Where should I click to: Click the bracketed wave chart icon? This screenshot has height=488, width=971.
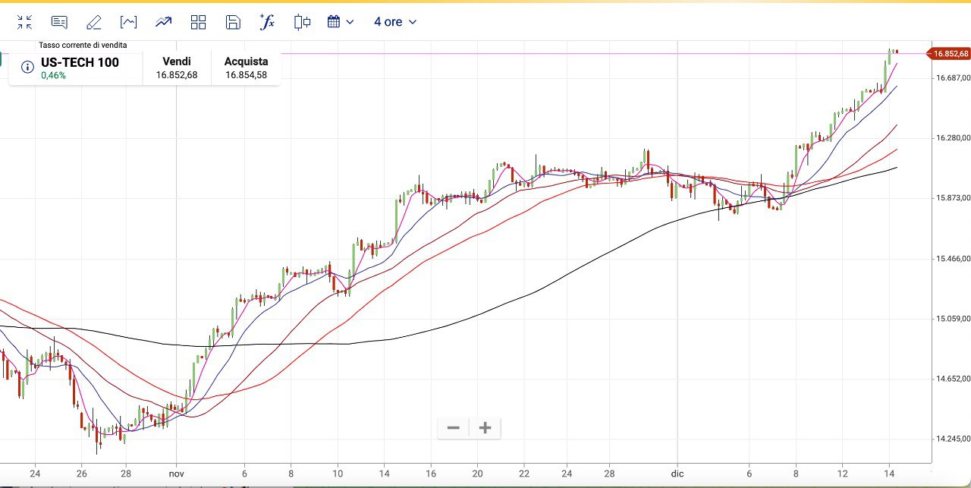(x=128, y=22)
